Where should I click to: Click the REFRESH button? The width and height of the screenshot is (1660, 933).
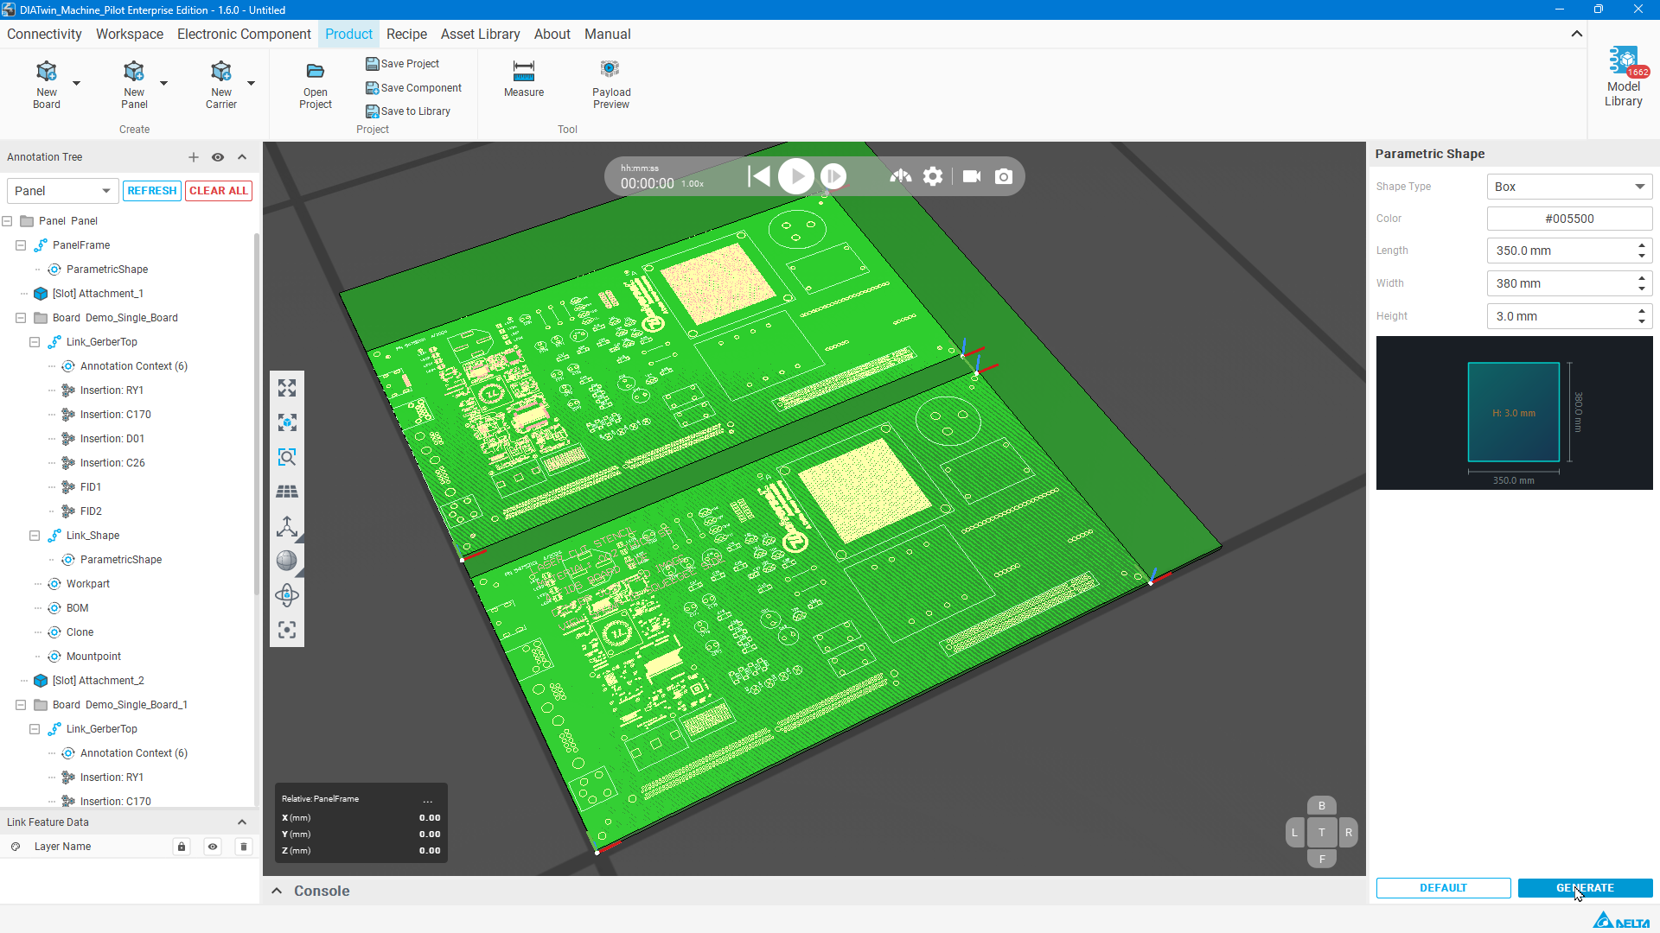(152, 191)
